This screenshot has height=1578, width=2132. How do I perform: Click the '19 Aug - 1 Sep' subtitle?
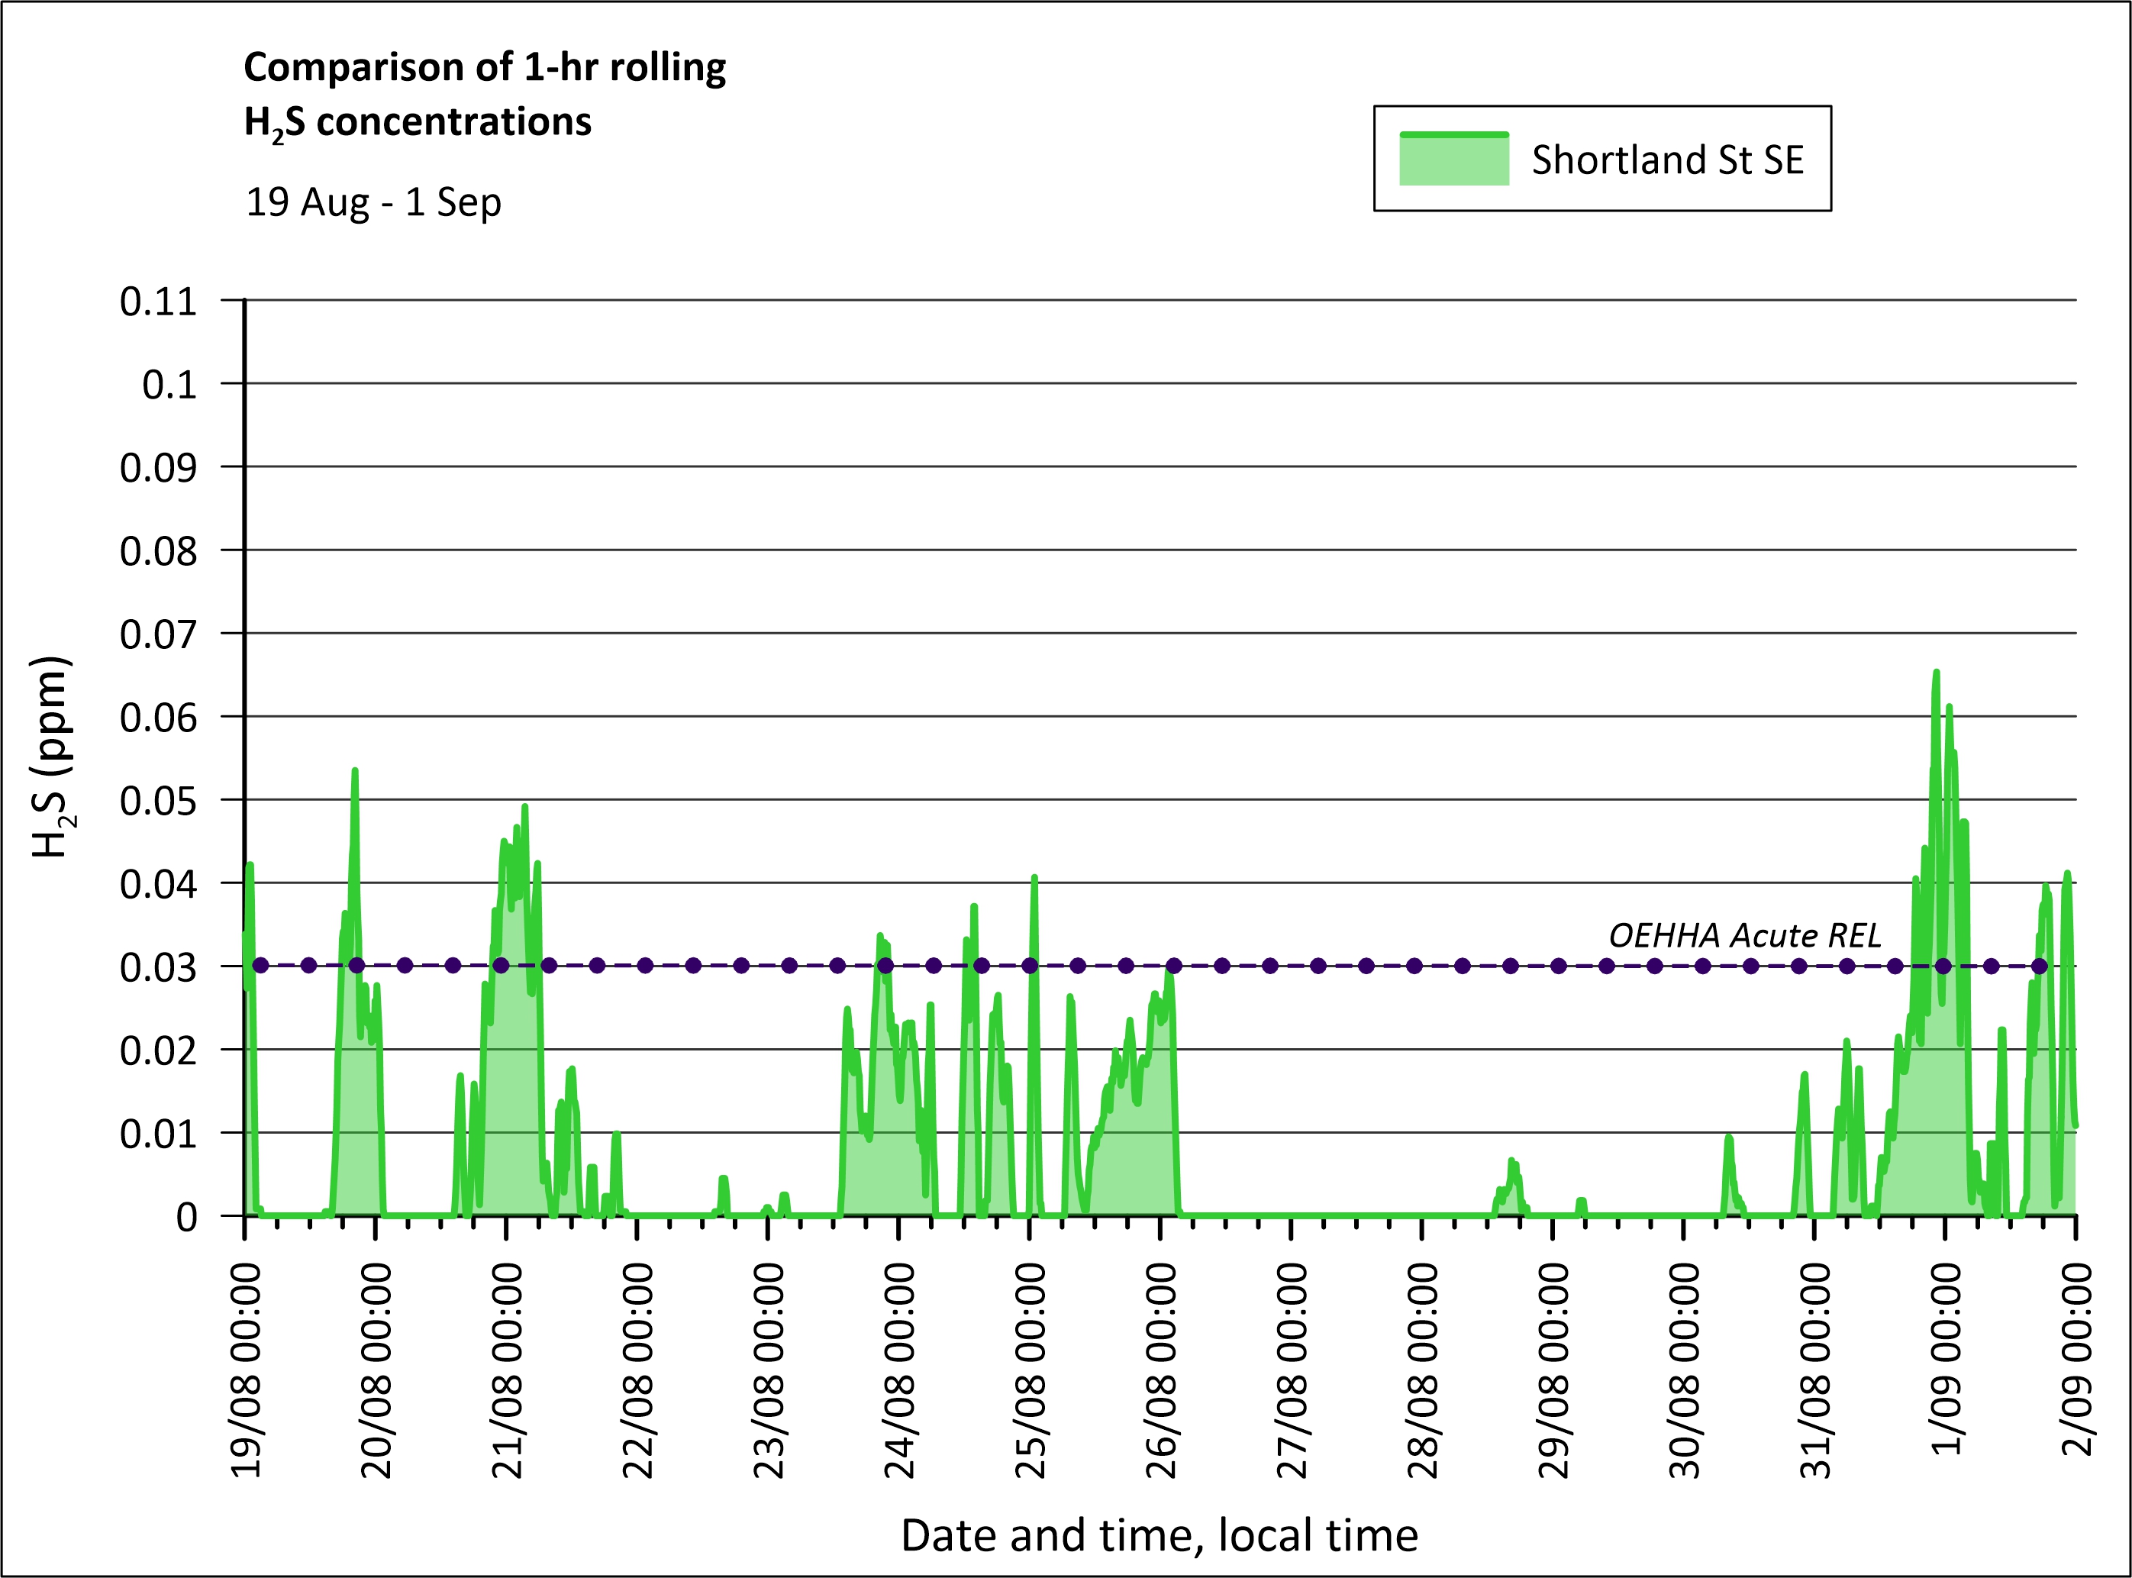point(373,202)
